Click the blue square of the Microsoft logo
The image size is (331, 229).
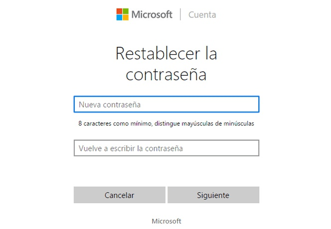(x=120, y=17)
